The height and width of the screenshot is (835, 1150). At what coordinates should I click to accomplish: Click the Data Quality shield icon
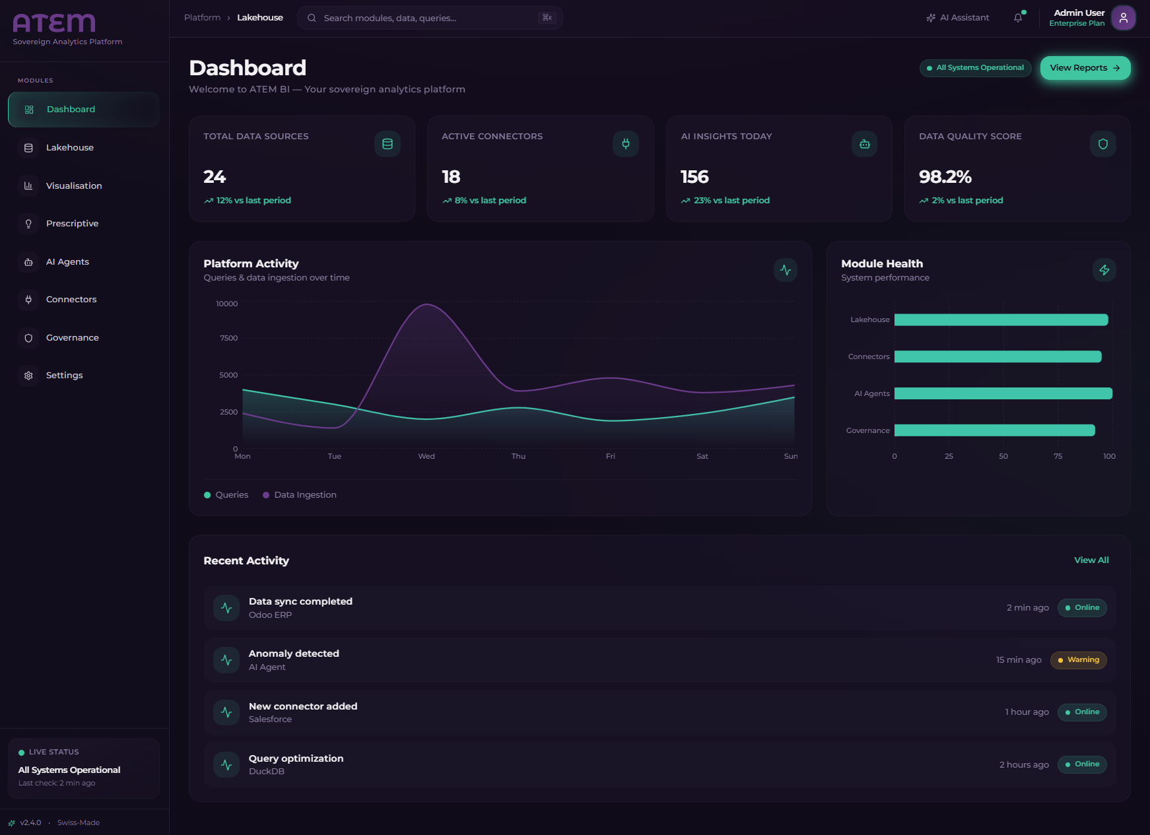(1102, 144)
